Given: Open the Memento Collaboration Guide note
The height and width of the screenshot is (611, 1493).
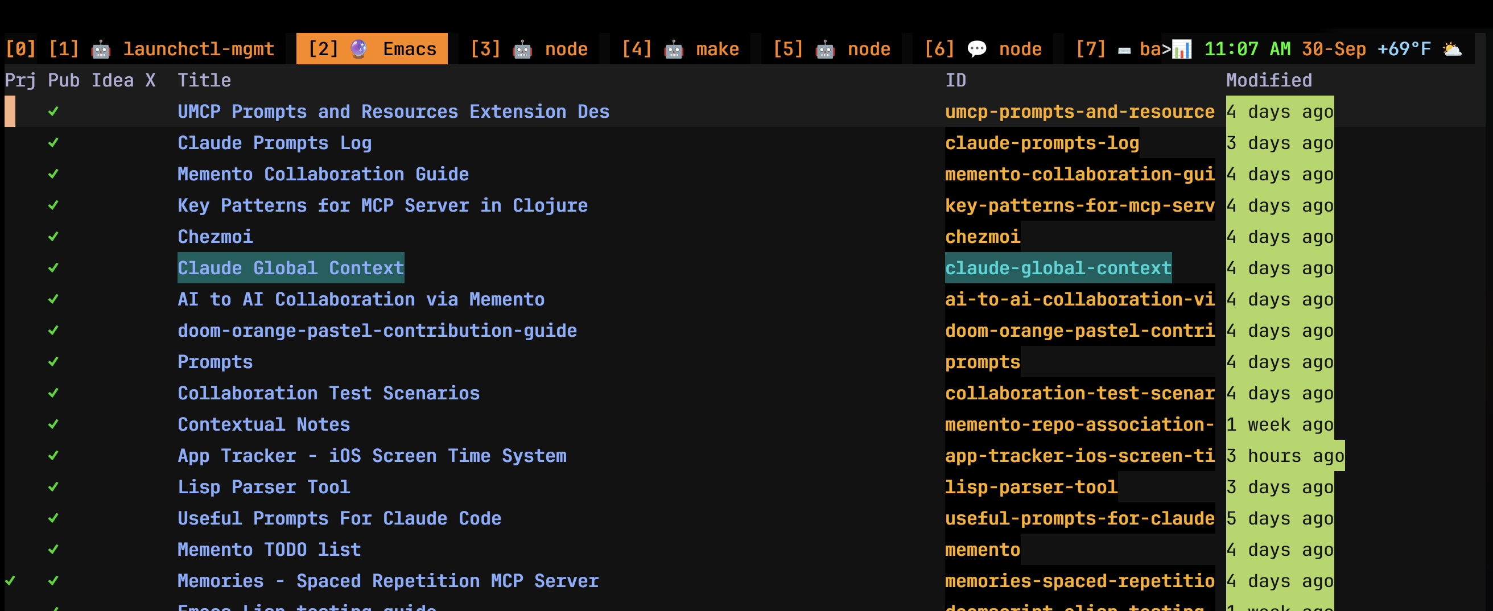Looking at the screenshot, I should pyautogui.click(x=323, y=174).
